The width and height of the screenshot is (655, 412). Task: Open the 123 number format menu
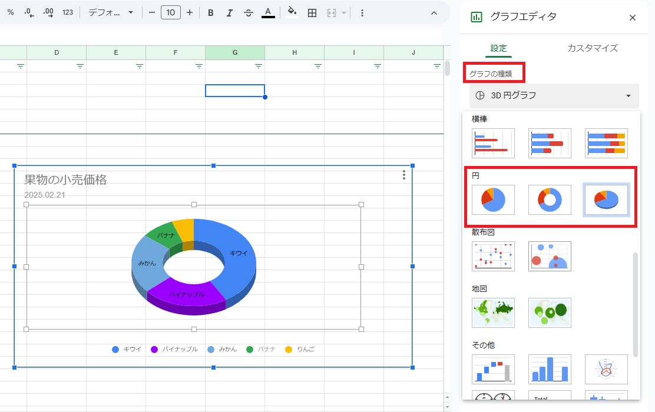point(68,12)
